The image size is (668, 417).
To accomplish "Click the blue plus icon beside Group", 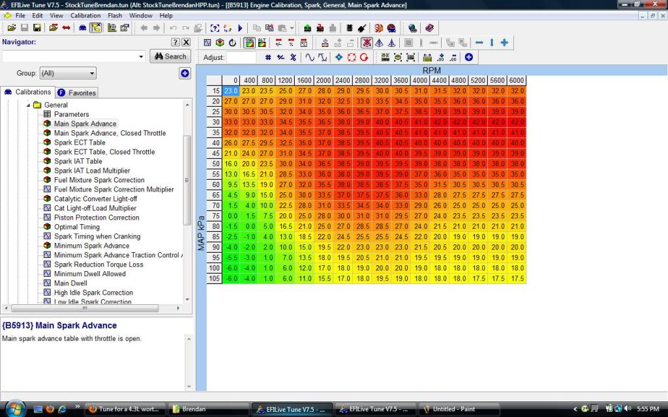I will click(x=185, y=73).
